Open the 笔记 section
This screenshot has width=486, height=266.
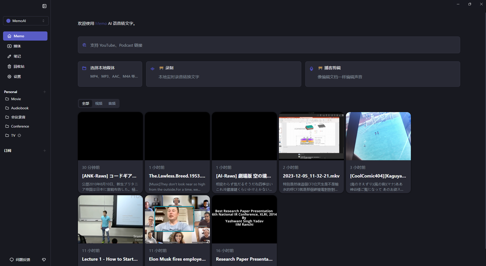point(17,56)
